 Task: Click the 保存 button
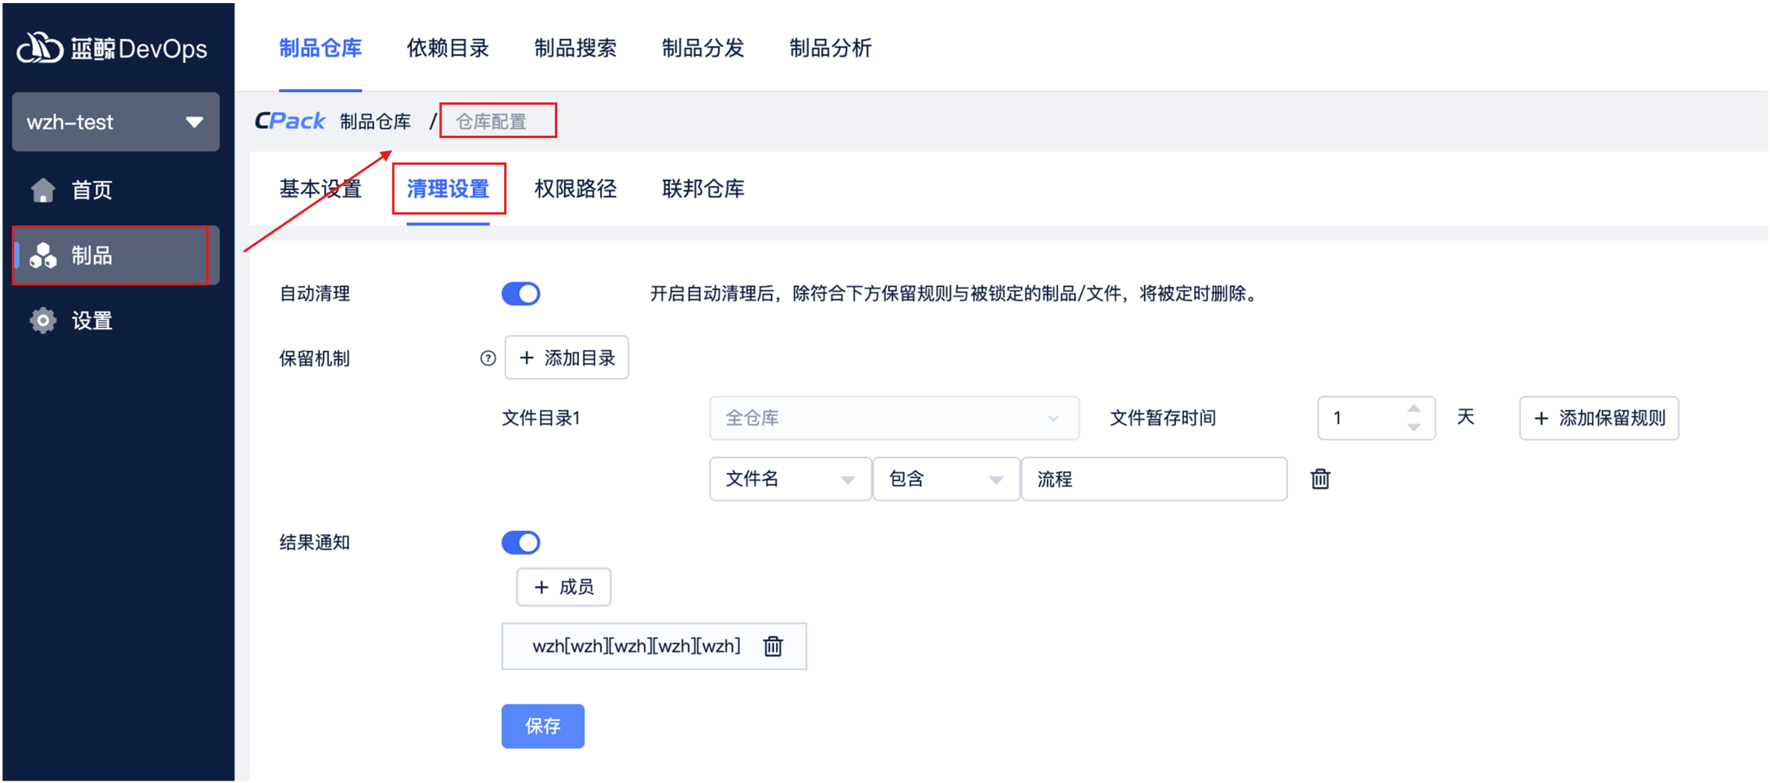click(x=542, y=726)
